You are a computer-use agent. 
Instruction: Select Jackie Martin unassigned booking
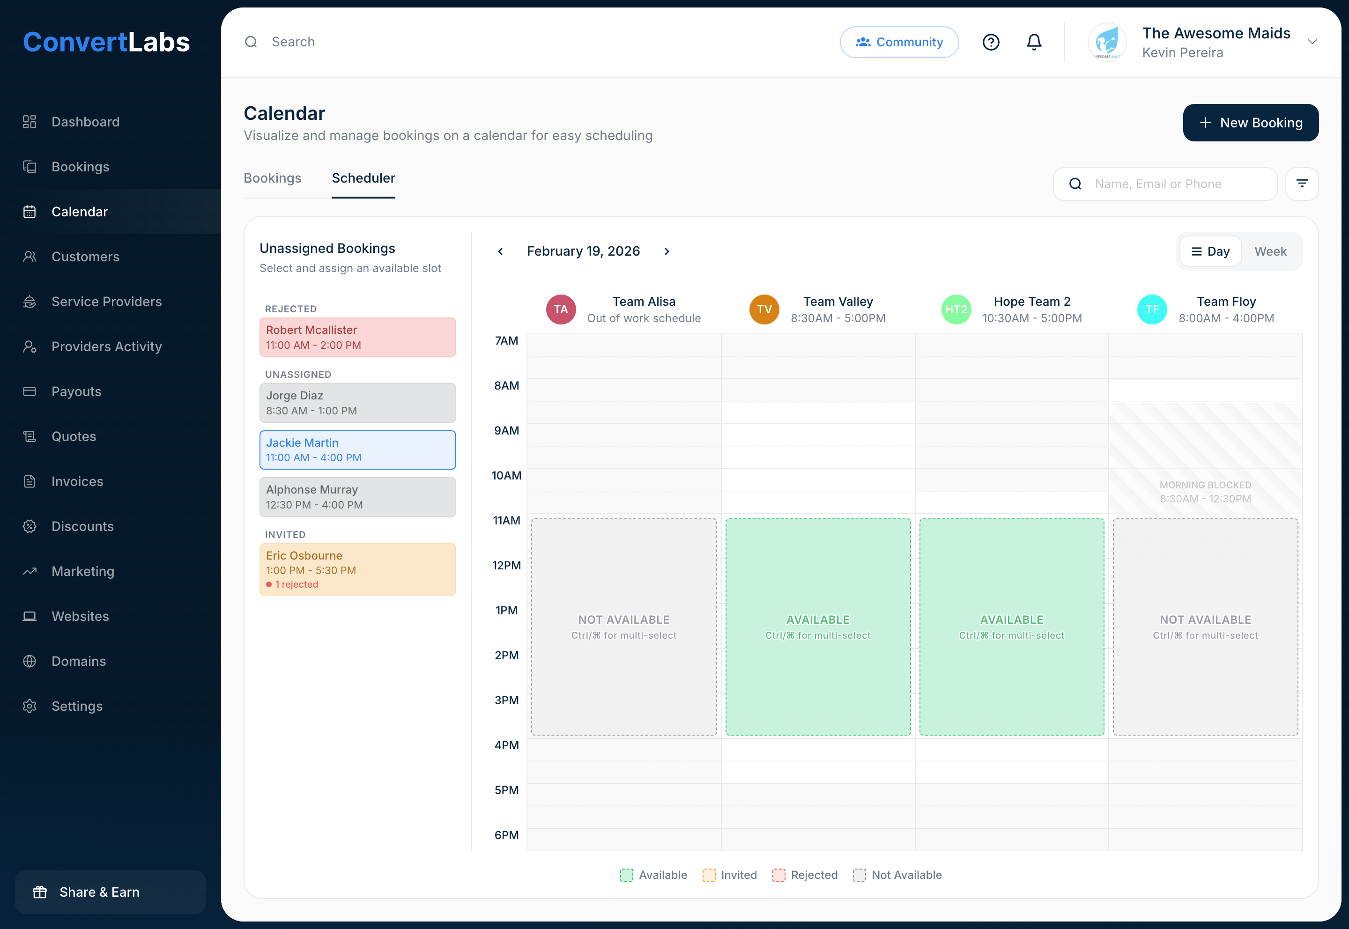357,450
